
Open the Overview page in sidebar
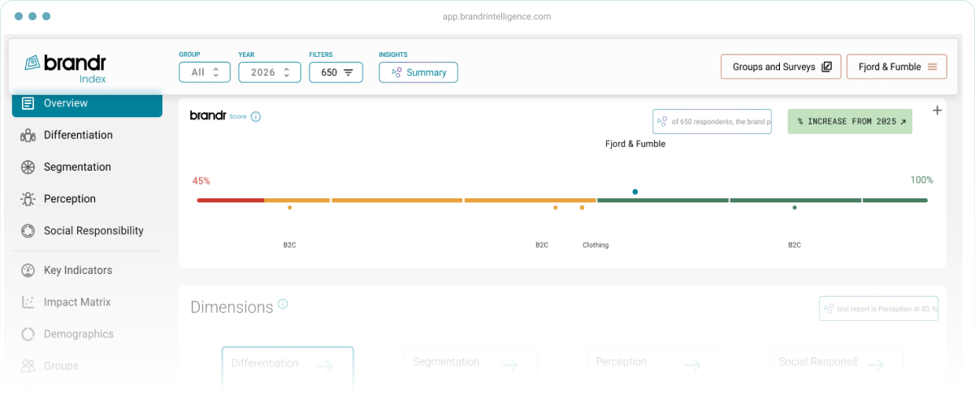point(87,104)
